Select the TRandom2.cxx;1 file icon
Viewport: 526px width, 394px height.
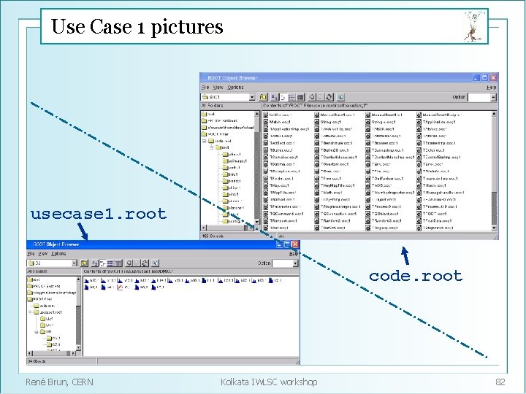pos(316,221)
